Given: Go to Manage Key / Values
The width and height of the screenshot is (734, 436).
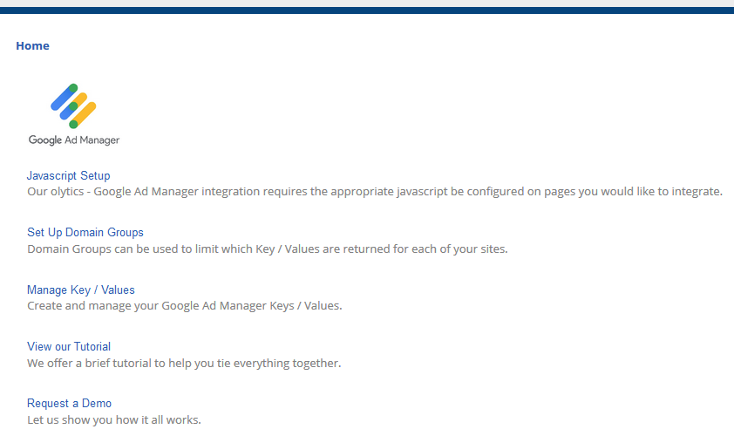Looking at the screenshot, I should tap(80, 290).
